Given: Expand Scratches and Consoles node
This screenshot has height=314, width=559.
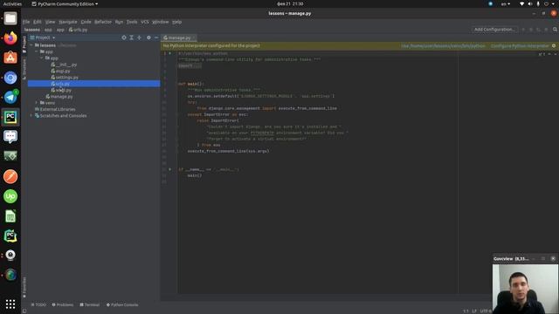Looking at the screenshot, I should pos(31,116).
